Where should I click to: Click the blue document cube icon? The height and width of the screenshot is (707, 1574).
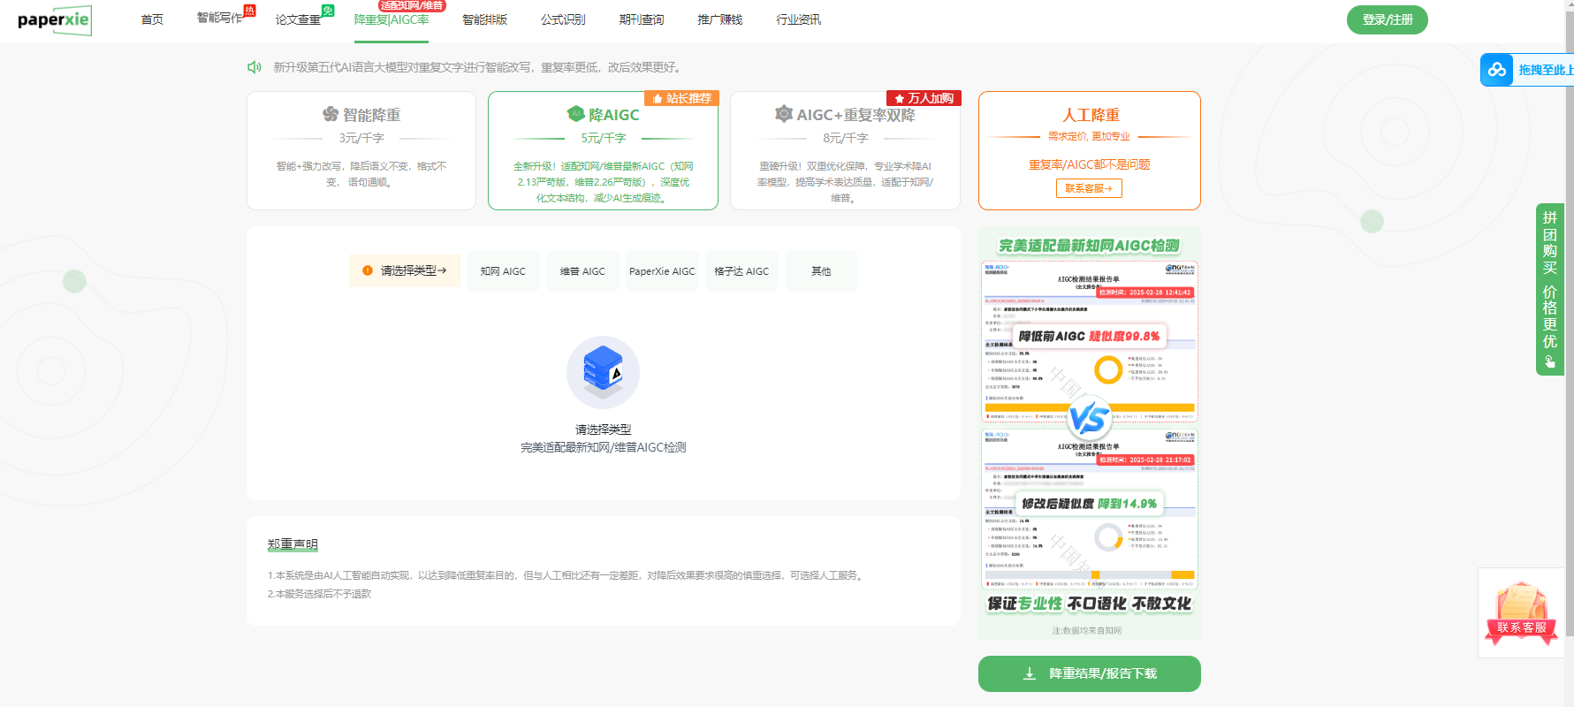pyautogui.click(x=603, y=372)
